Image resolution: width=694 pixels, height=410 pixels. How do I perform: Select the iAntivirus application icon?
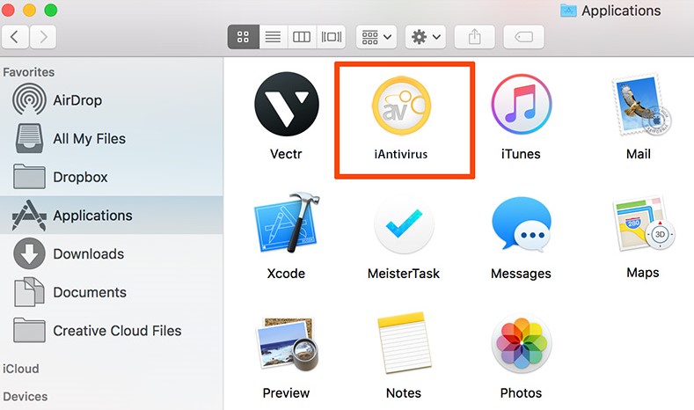click(401, 106)
